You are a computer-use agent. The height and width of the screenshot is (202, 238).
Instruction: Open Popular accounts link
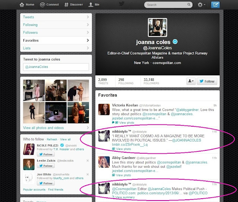pyautogui.click(x=34, y=189)
